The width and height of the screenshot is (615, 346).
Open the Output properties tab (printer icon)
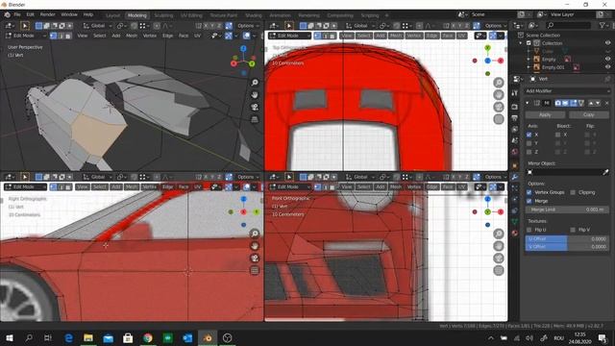click(515, 117)
